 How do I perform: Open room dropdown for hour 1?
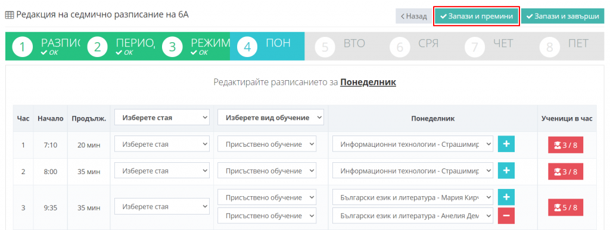(x=162, y=144)
